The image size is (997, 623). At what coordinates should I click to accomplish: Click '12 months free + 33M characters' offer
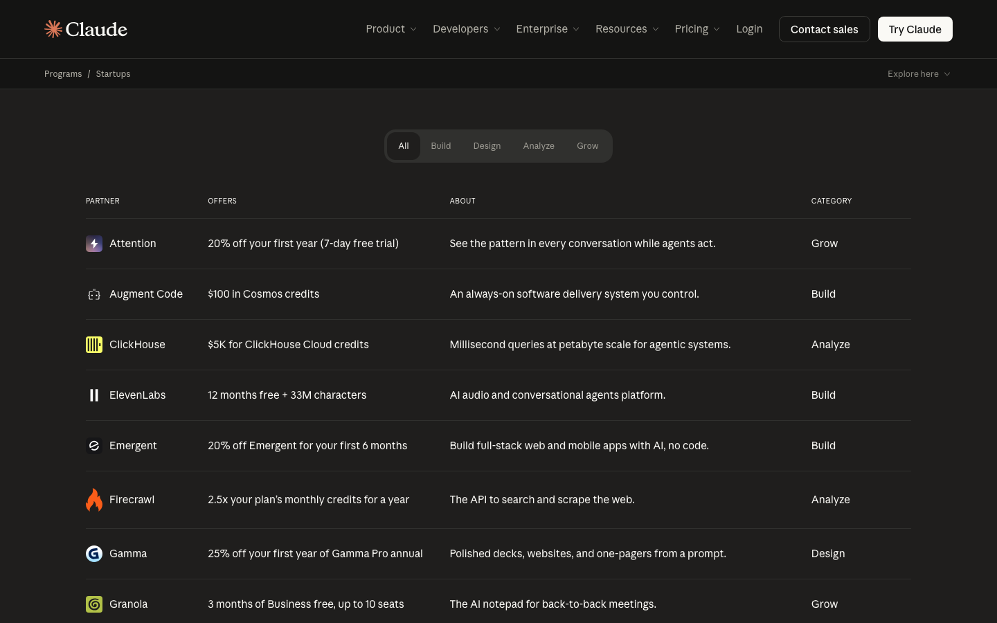click(287, 395)
